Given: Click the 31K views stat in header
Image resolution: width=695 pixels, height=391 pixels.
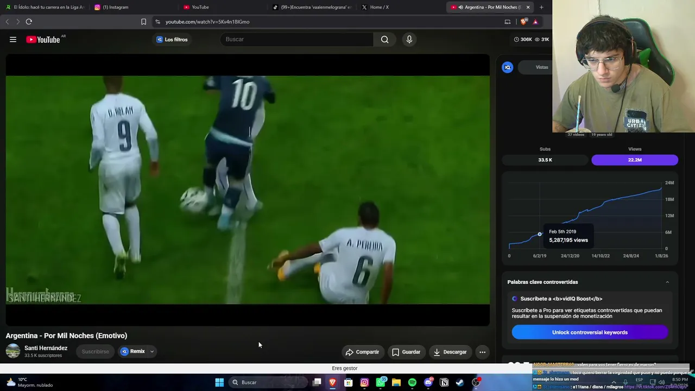Looking at the screenshot, I should tap(542, 39).
